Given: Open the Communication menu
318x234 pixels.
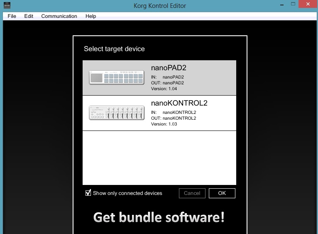Looking at the screenshot, I should 59,16.
